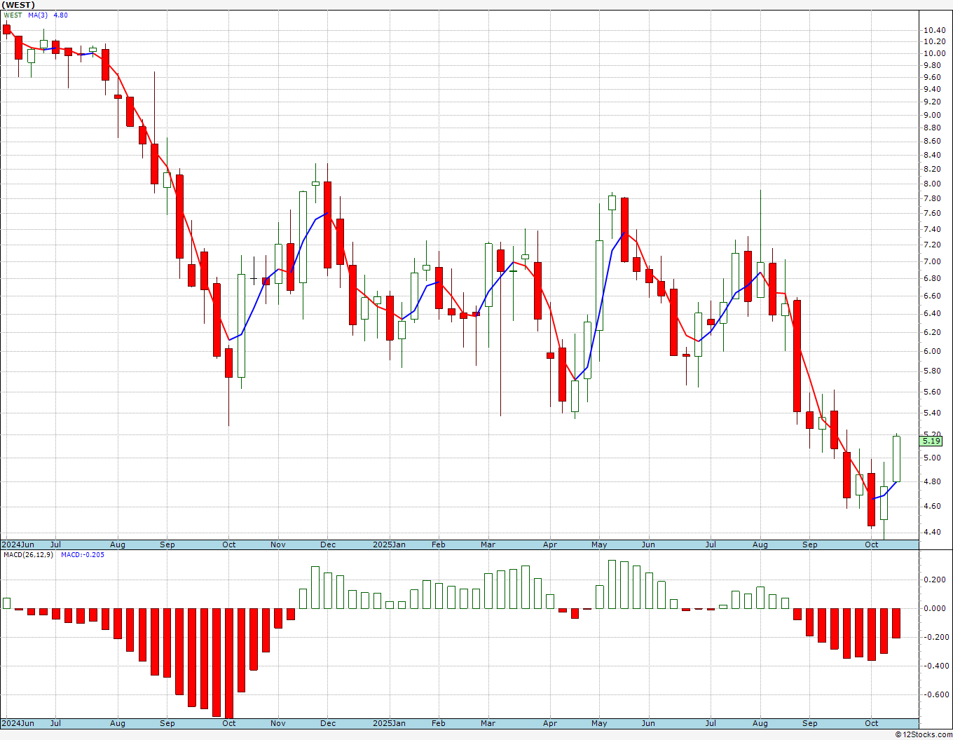The width and height of the screenshot is (953, 740).
Task: Click 2025Jan on the price chart date axis
Action: coord(389,544)
